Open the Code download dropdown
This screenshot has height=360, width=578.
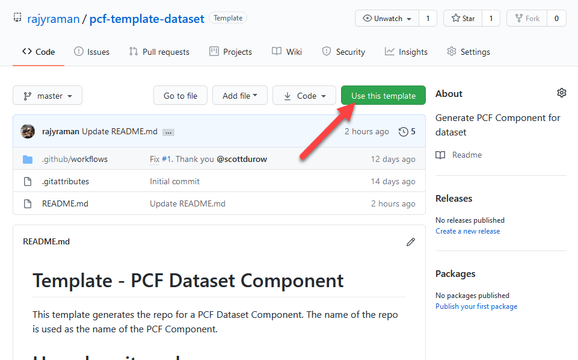coord(304,96)
